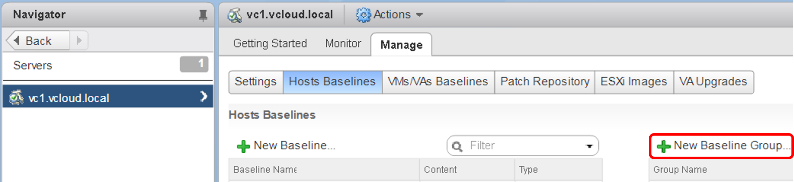Click the vc1.vcloud.local server icon in header
This screenshot has width=794, height=182.
click(234, 15)
